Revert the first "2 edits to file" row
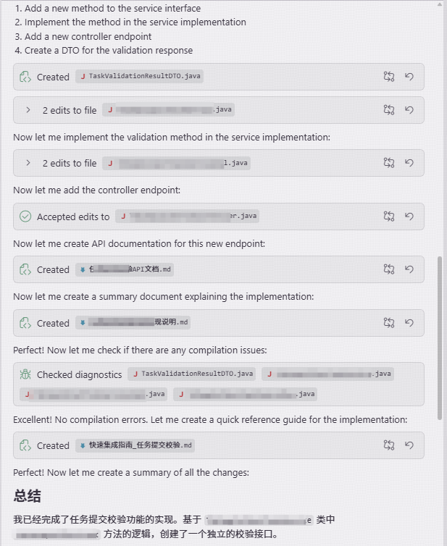 pos(409,110)
